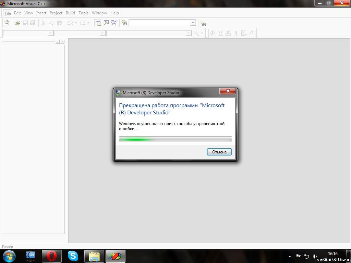Open KMPlayer from the taskbar

pyautogui.click(x=31, y=256)
